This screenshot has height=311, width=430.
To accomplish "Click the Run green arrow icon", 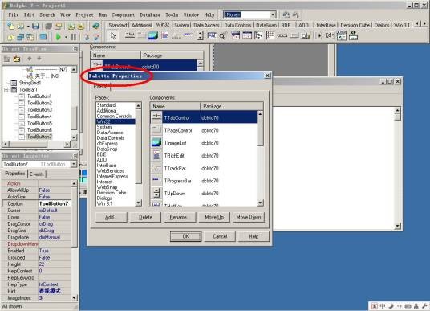I will pos(58,36).
